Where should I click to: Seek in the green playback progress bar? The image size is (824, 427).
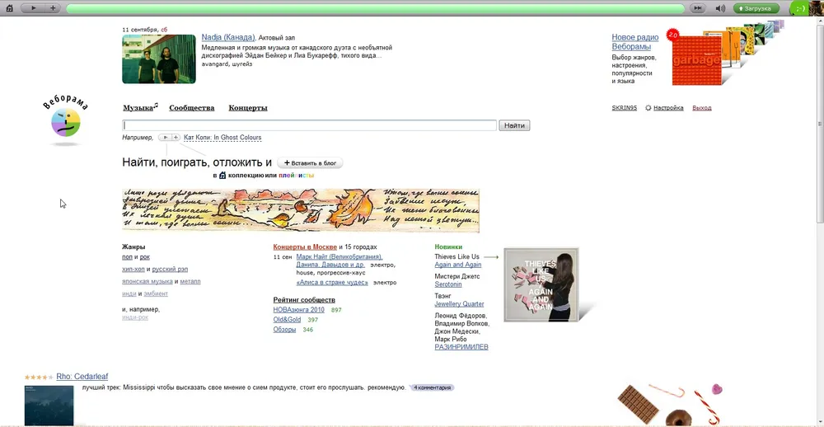(375, 8)
